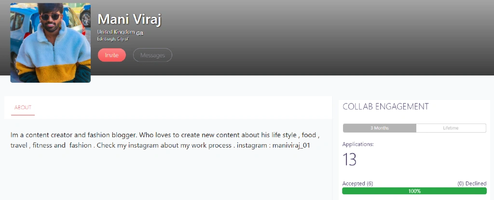This screenshot has height=200, width=494.
Task: Click the Mani Viraj profile name
Action: [x=129, y=19]
